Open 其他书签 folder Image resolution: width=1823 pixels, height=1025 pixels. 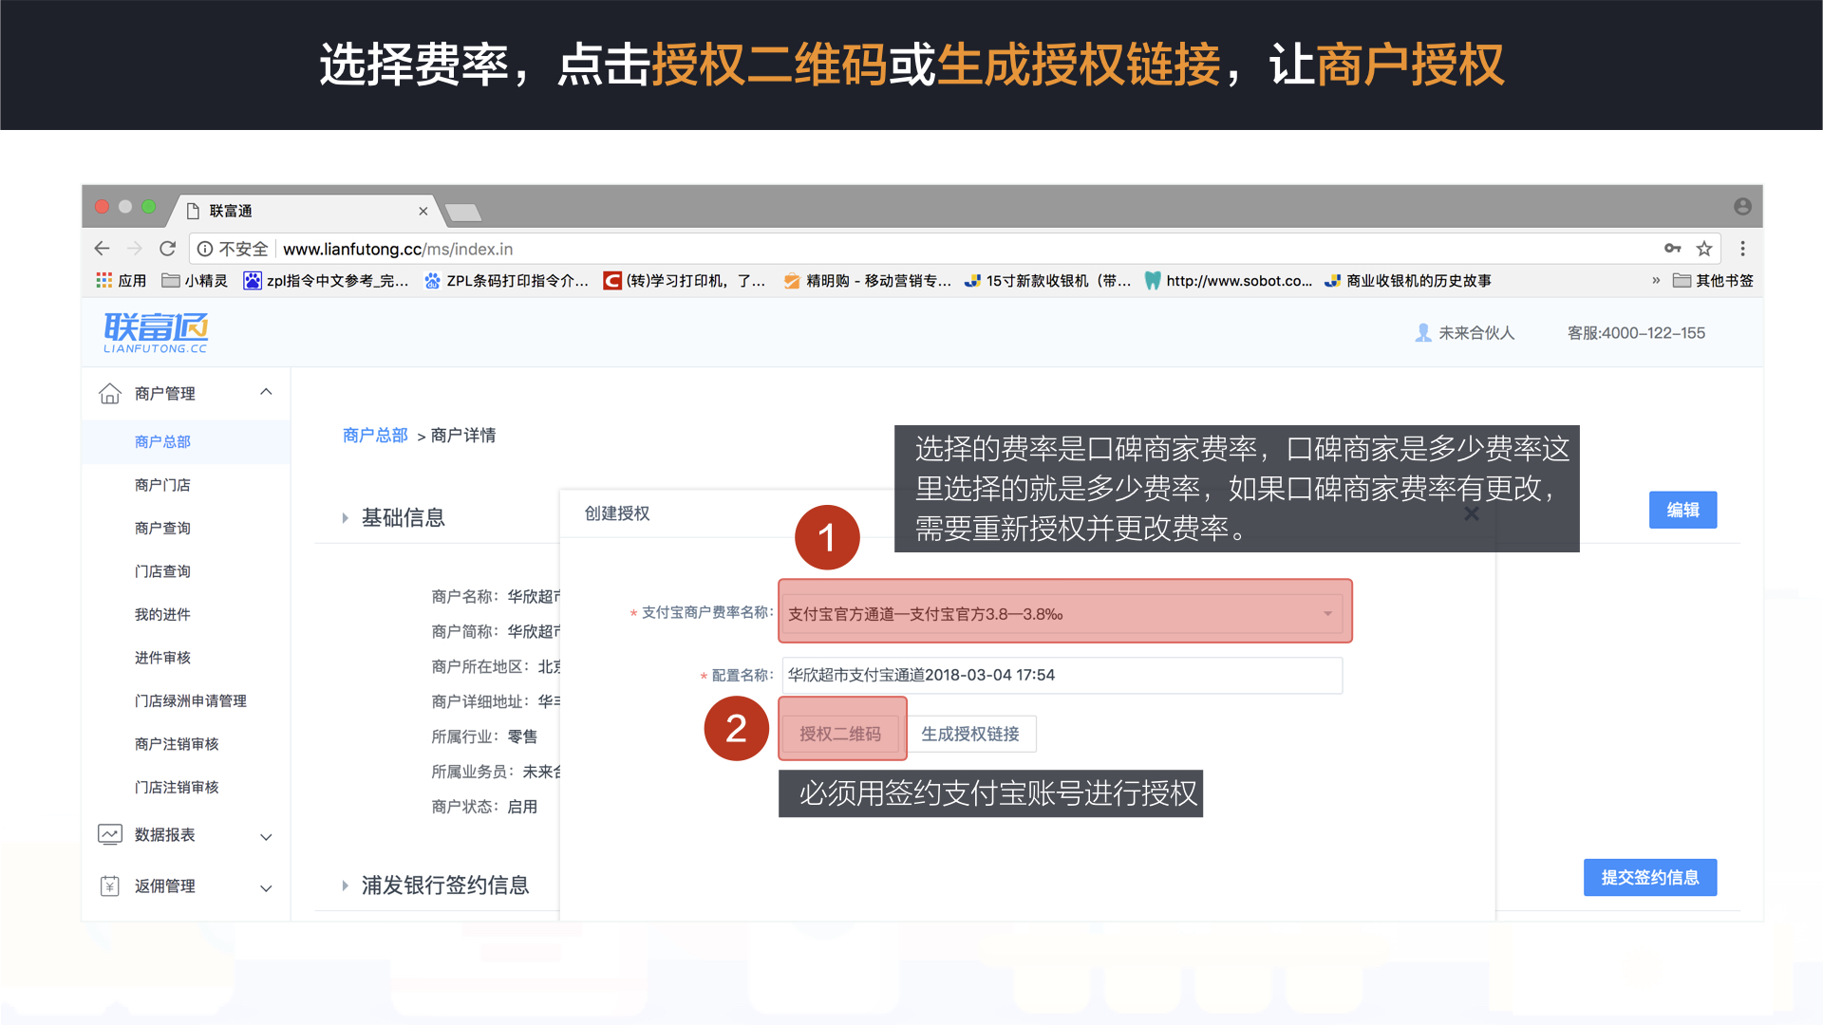click(1713, 281)
